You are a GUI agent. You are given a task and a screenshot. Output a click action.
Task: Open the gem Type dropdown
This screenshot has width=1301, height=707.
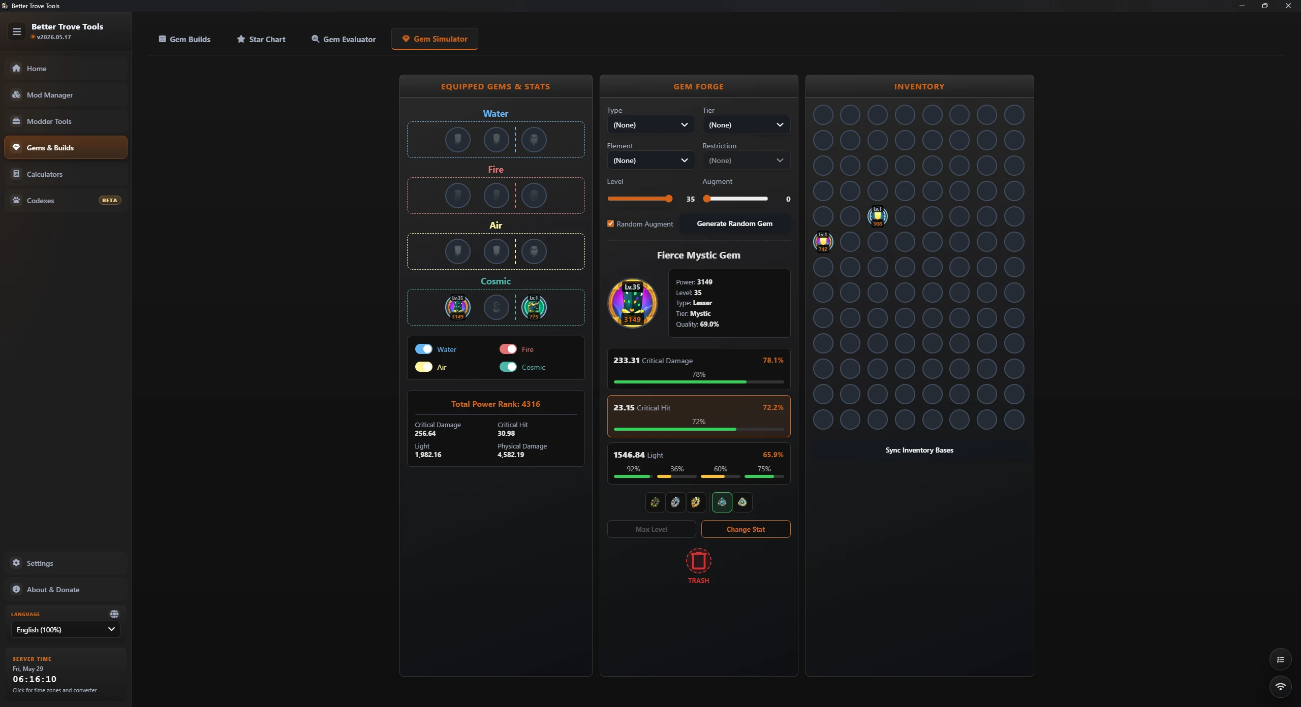coord(650,125)
